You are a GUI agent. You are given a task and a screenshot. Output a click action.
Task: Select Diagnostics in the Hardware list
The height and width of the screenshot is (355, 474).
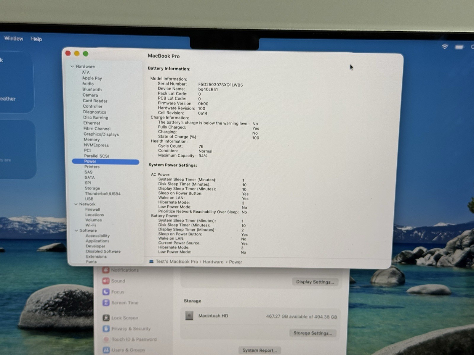[x=95, y=112]
